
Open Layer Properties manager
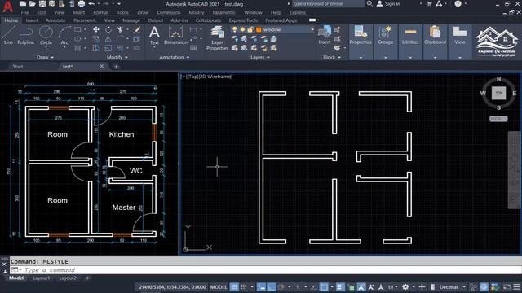(x=217, y=38)
